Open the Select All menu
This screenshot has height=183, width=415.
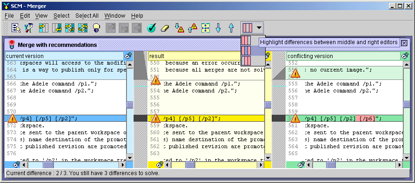(87, 16)
